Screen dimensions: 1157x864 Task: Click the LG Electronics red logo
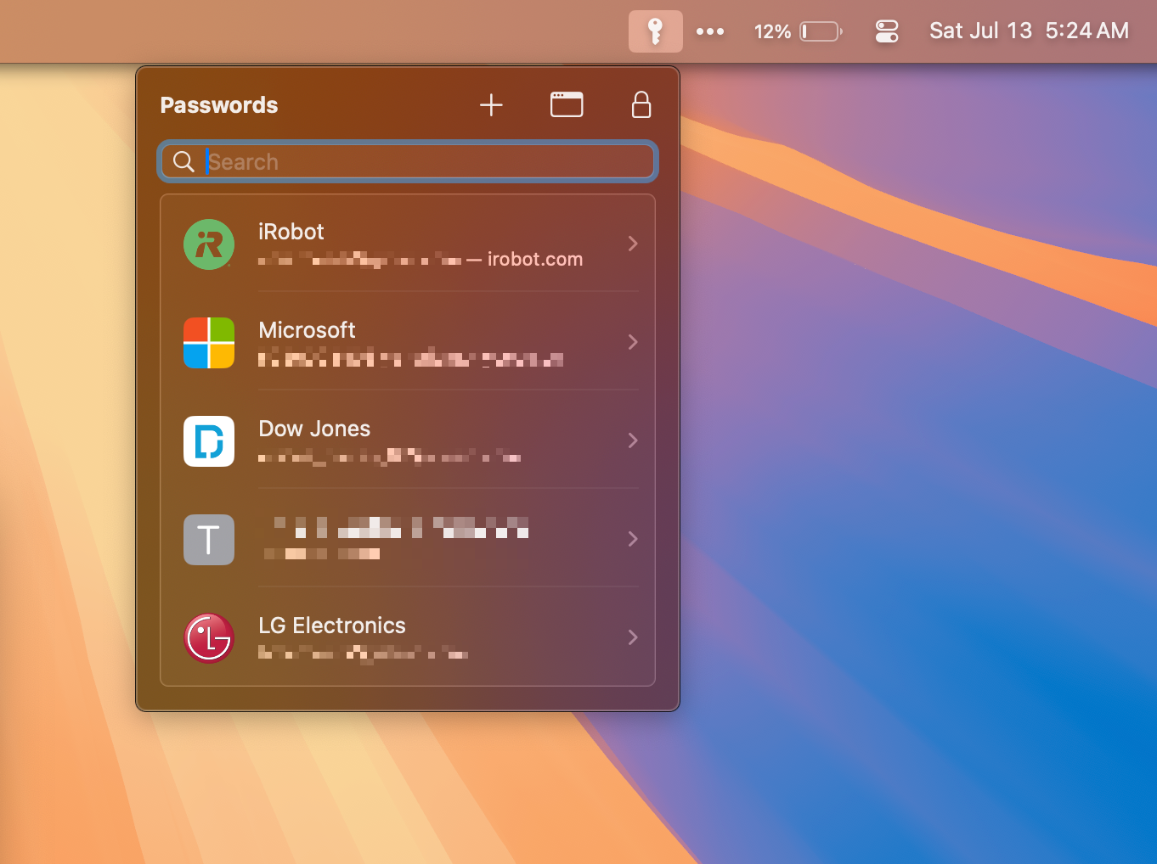[x=209, y=638]
